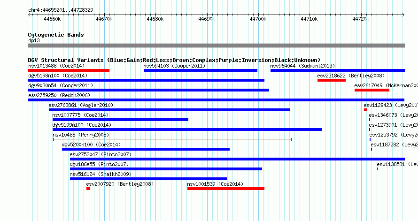Image resolution: width=418 pixels, height=221 pixels.
Task: Click the small red esv1129423 marker
Action: [x=365, y=110]
